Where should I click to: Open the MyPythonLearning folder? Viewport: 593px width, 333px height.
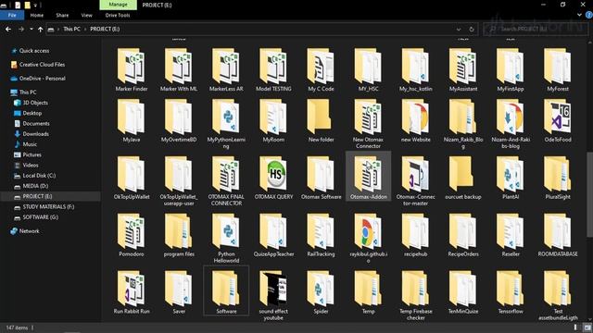tap(226, 124)
